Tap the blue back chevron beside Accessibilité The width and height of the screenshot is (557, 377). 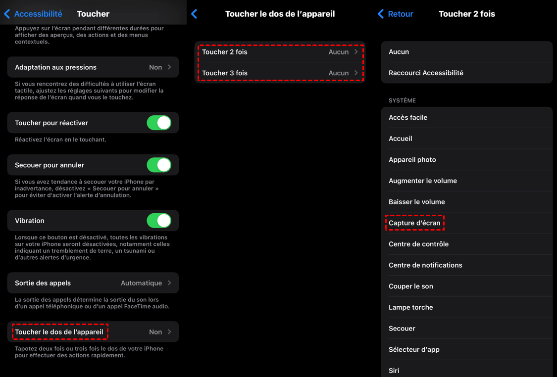7,14
